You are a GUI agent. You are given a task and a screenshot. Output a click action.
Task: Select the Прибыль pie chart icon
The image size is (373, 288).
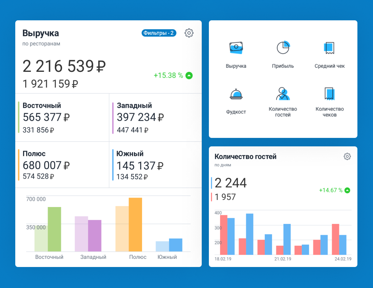pos(283,48)
